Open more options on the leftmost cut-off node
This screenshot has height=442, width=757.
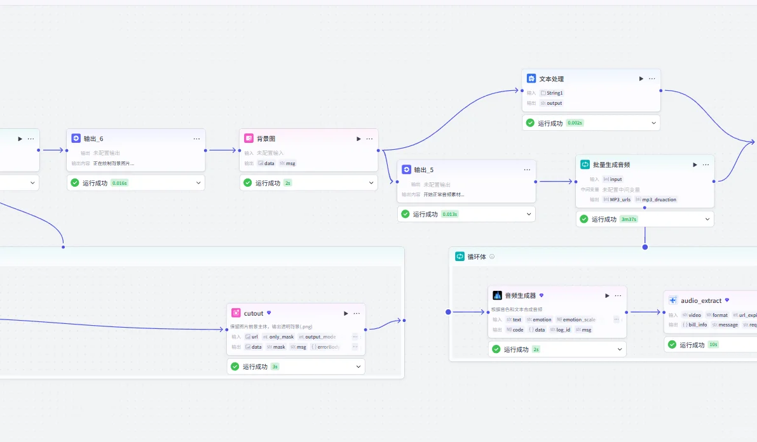click(31, 138)
